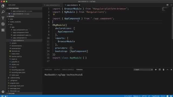Screen dimensions: 173x97
Task: Open app.component.spec.ts in explorer
Action: point(22,35)
